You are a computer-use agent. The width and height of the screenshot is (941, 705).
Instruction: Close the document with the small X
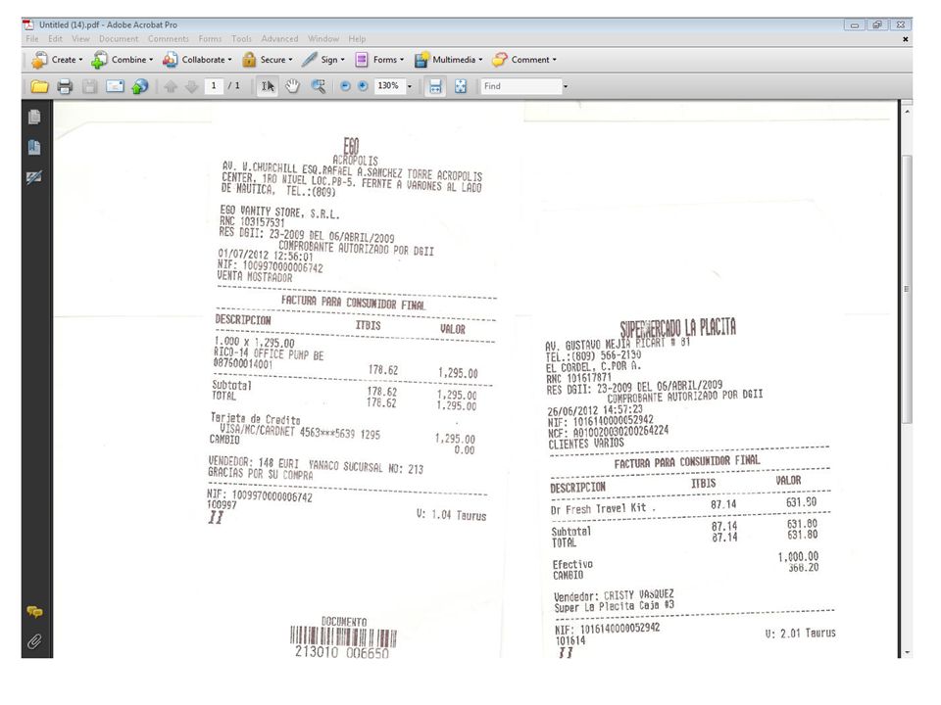(x=905, y=39)
